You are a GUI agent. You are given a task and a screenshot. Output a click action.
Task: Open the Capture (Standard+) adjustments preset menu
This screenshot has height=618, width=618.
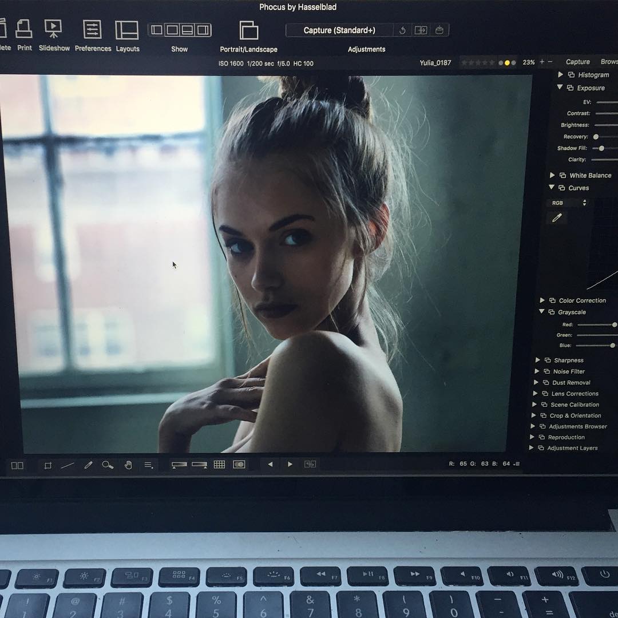(x=339, y=30)
